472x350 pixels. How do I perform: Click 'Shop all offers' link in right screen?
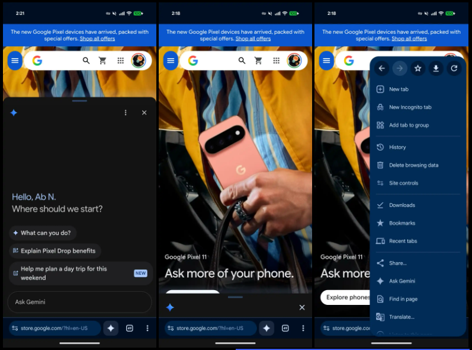409,39
